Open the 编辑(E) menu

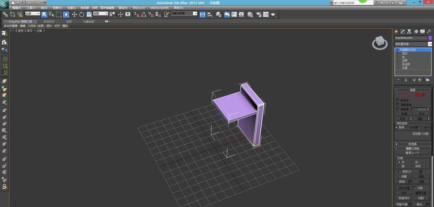16,8
